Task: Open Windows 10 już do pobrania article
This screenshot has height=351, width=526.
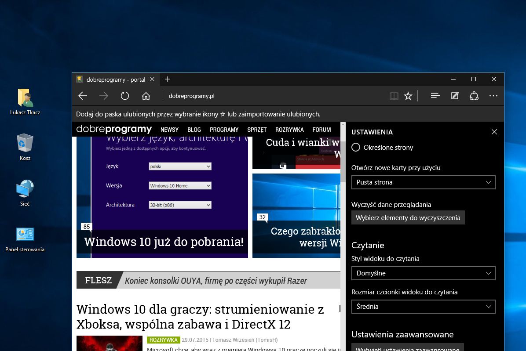Action: (164, 242)
